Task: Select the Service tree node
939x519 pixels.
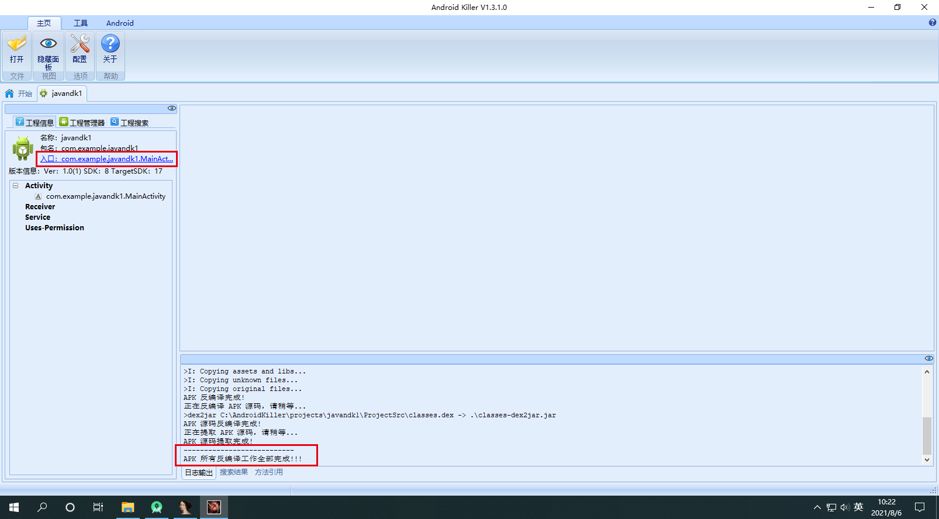Action: pos(37,217)
